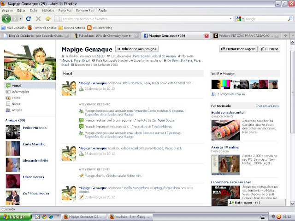Click the stop loading X icon
295x221 pixels.
(x=38, y=18)
